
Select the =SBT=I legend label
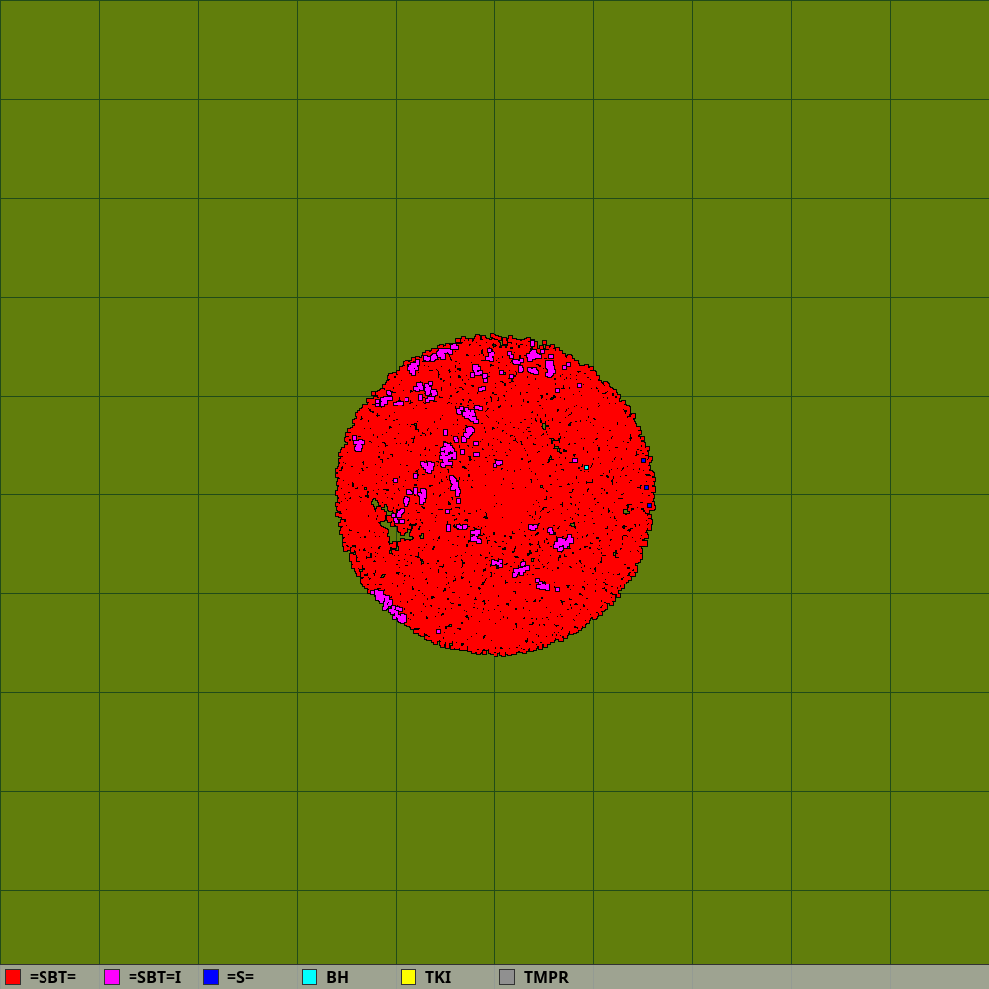154,977
